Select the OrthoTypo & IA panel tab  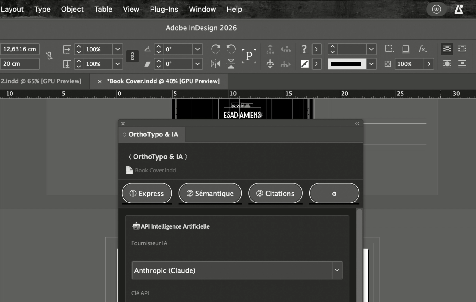[x=152, y=135]
